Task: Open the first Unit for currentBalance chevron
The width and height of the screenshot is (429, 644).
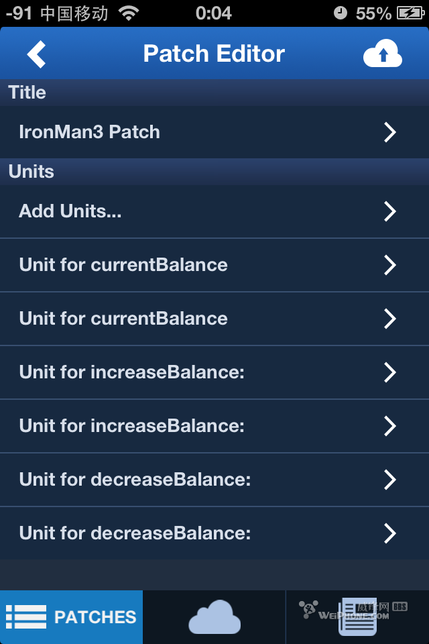Action: point(390,265)
